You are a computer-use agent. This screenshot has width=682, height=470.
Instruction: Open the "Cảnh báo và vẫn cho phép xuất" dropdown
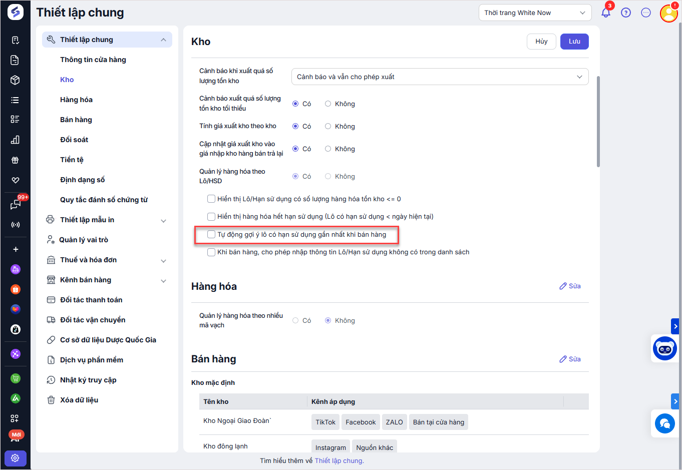tap(440, 77)
